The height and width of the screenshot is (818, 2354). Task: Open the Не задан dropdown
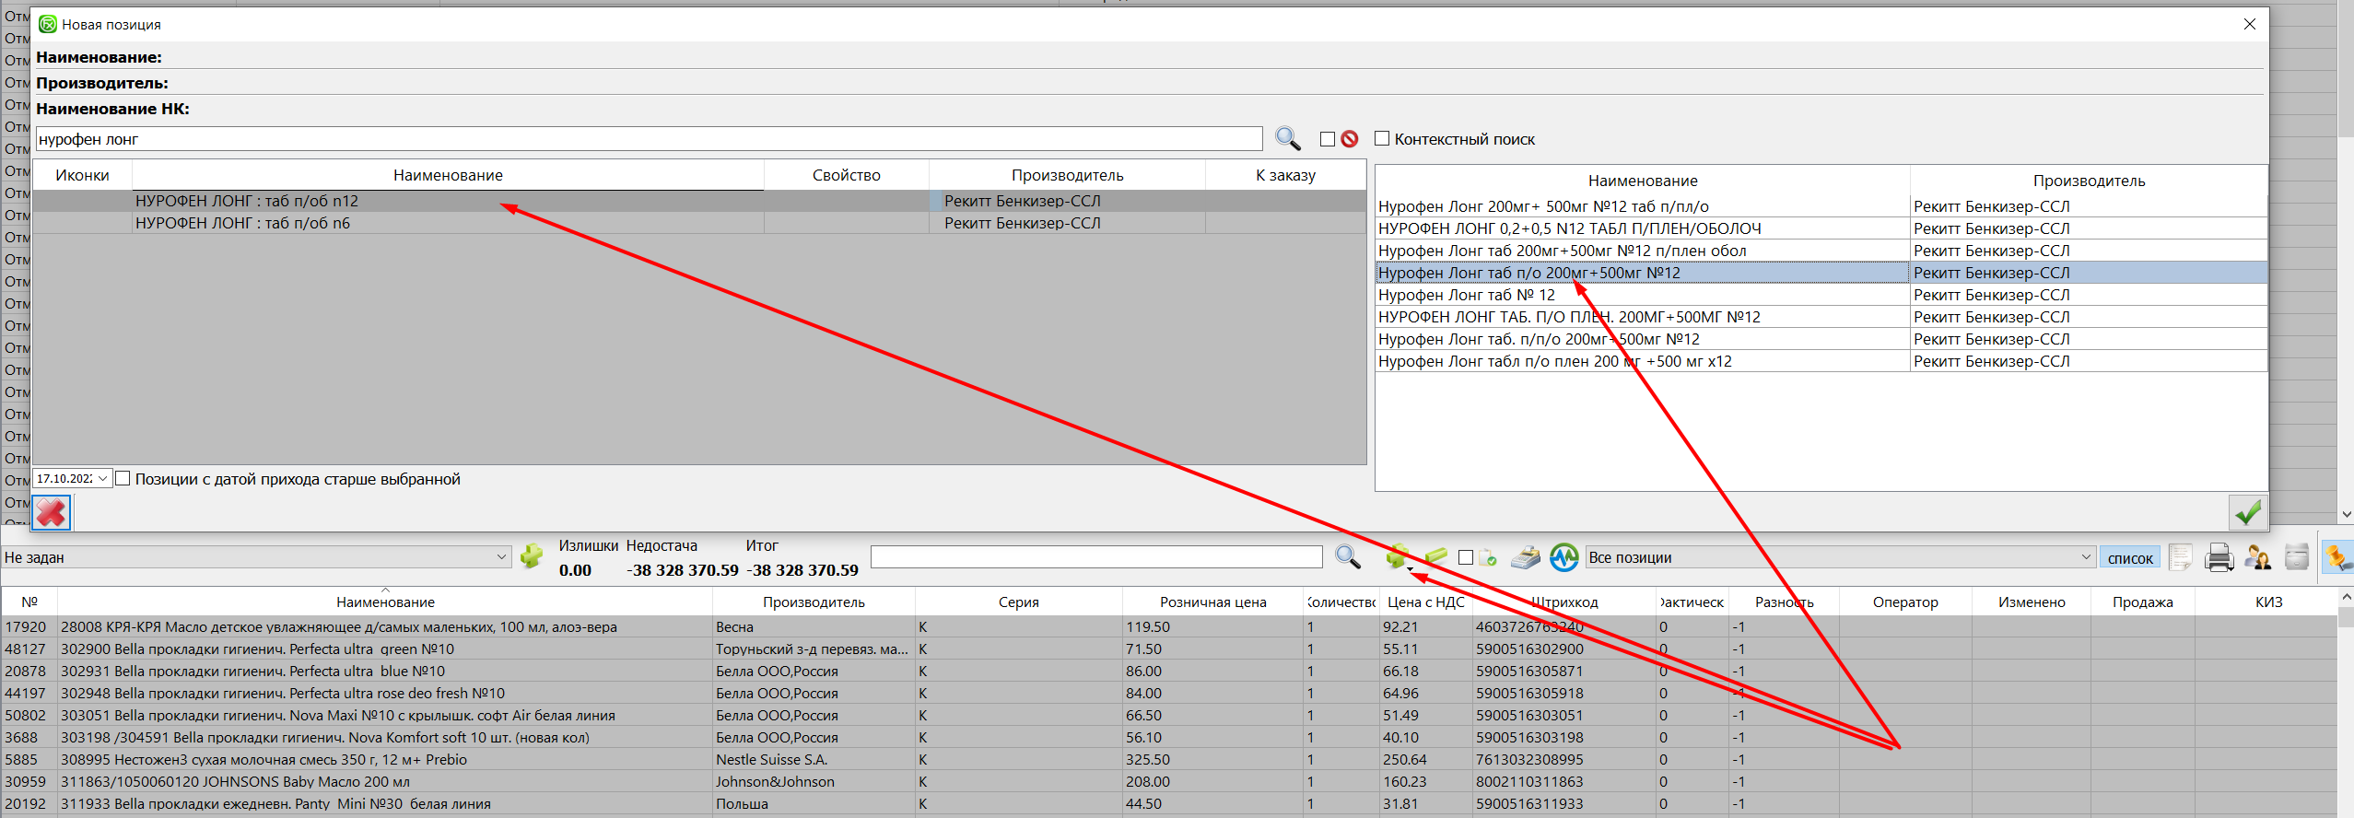(501, 556)
